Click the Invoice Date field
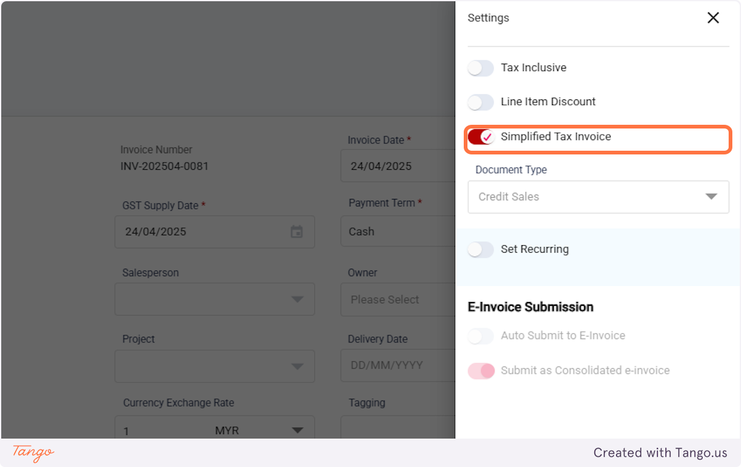The width and height of the screenshot is (741, 467). [x=398, y=166]
